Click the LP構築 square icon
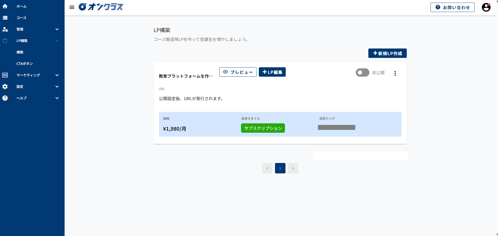 click(x=5, y=41)
